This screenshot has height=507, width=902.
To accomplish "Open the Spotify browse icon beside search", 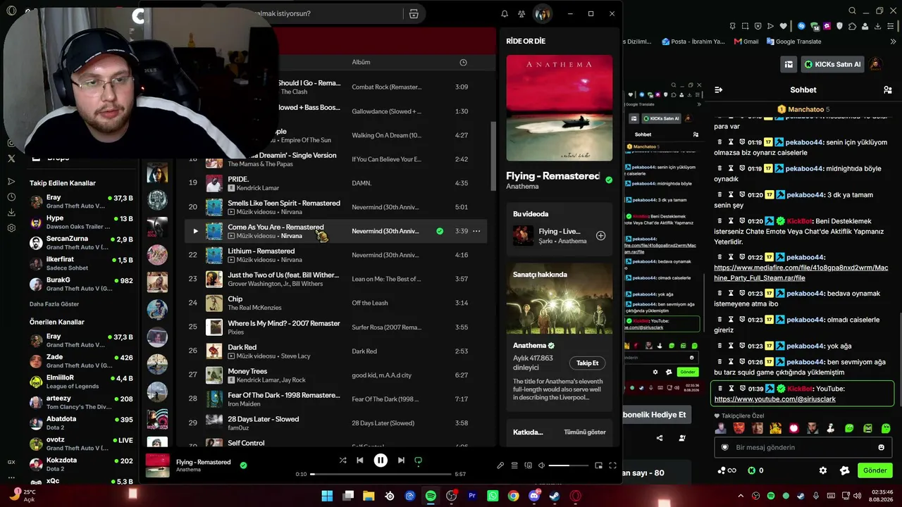I will 414,13.
